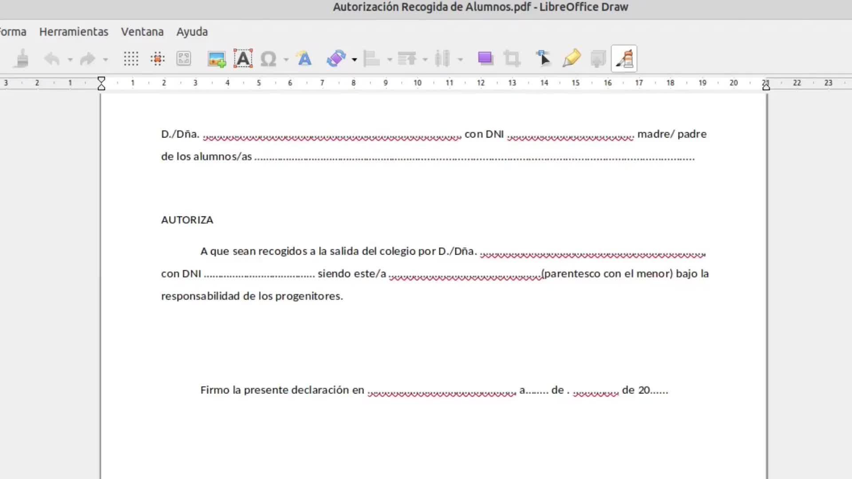Image resolution: width=852 pixels, height=479 pixels.
Task: Click 'responsabilidad de los progenitores' text line
Action: 252,296
